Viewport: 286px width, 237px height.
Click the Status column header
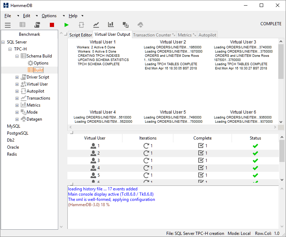(255, 138)
